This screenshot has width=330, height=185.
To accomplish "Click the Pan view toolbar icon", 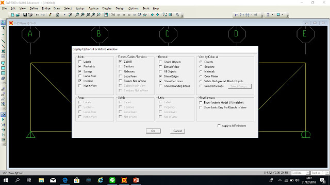I will pyautogui.click(x=106, y=15).
